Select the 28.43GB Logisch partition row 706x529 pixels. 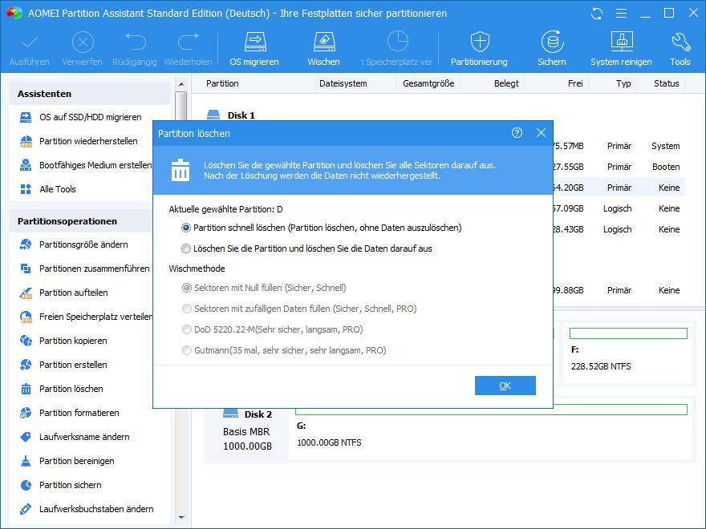619,229
